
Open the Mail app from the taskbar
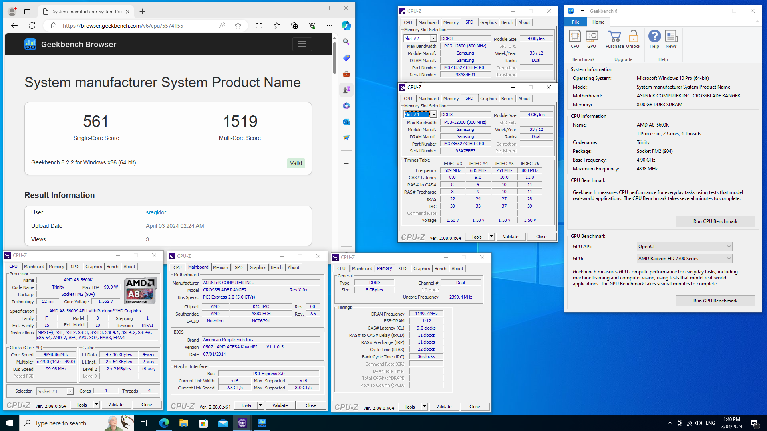click(x=223, y=423)
